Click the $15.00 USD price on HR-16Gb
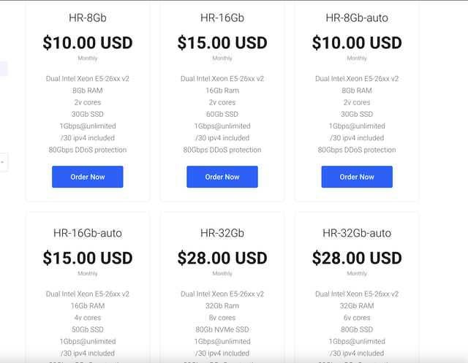The image size is (468, 363). pyautogui.click(x=222, y=42)
